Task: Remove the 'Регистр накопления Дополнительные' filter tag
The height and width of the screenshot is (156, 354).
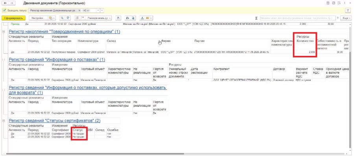Action: coord(79,11)
